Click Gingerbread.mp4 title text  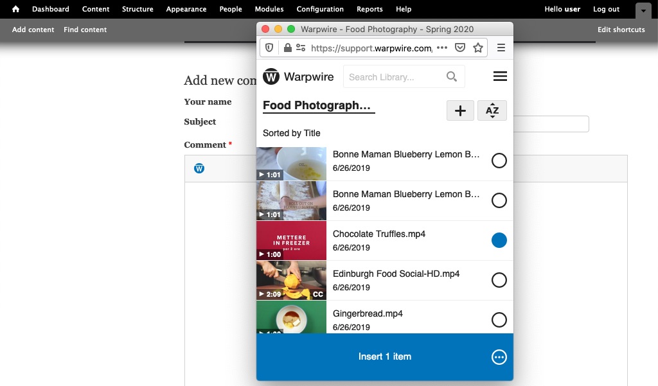click(368, 314)
